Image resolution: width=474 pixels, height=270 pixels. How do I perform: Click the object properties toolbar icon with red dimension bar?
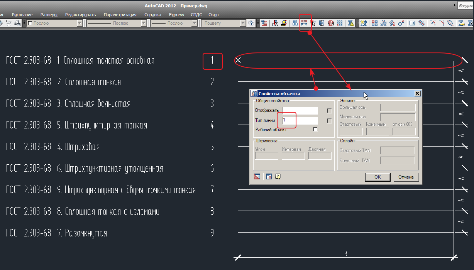pos(304,23)
